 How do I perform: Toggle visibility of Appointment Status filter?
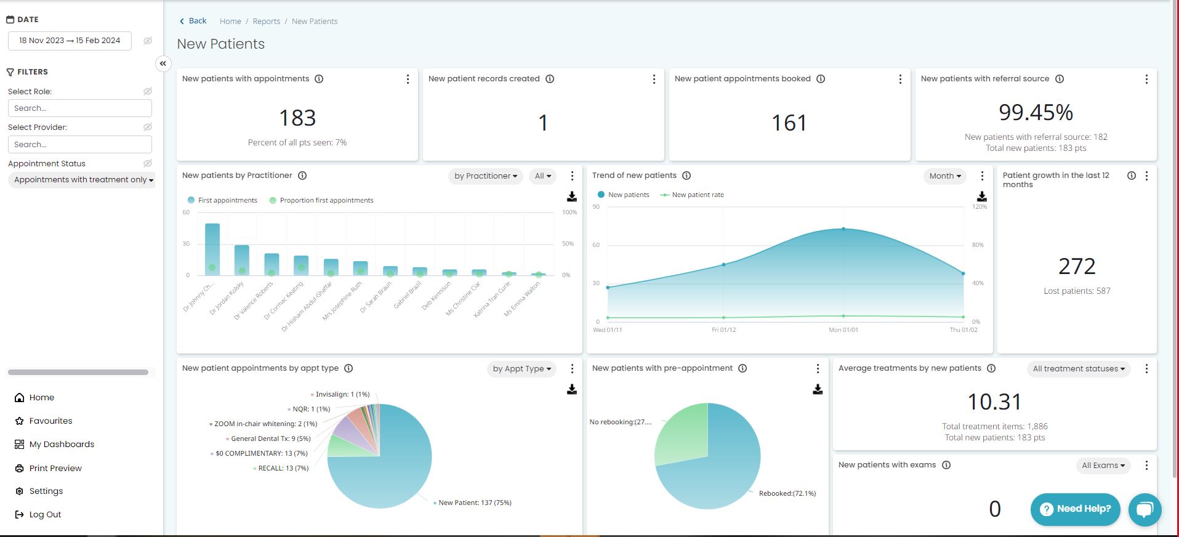(148, 163)
